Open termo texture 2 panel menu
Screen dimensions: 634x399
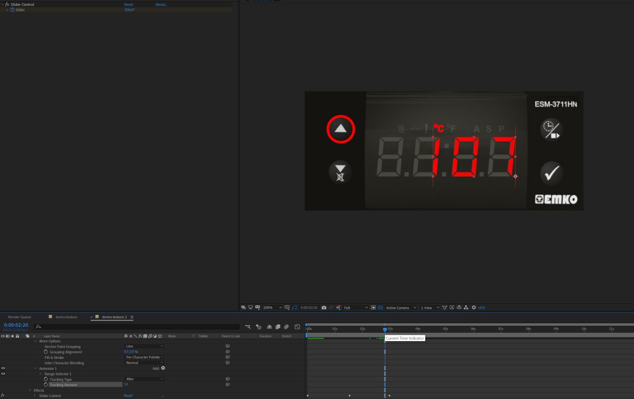tap(132, 317)
